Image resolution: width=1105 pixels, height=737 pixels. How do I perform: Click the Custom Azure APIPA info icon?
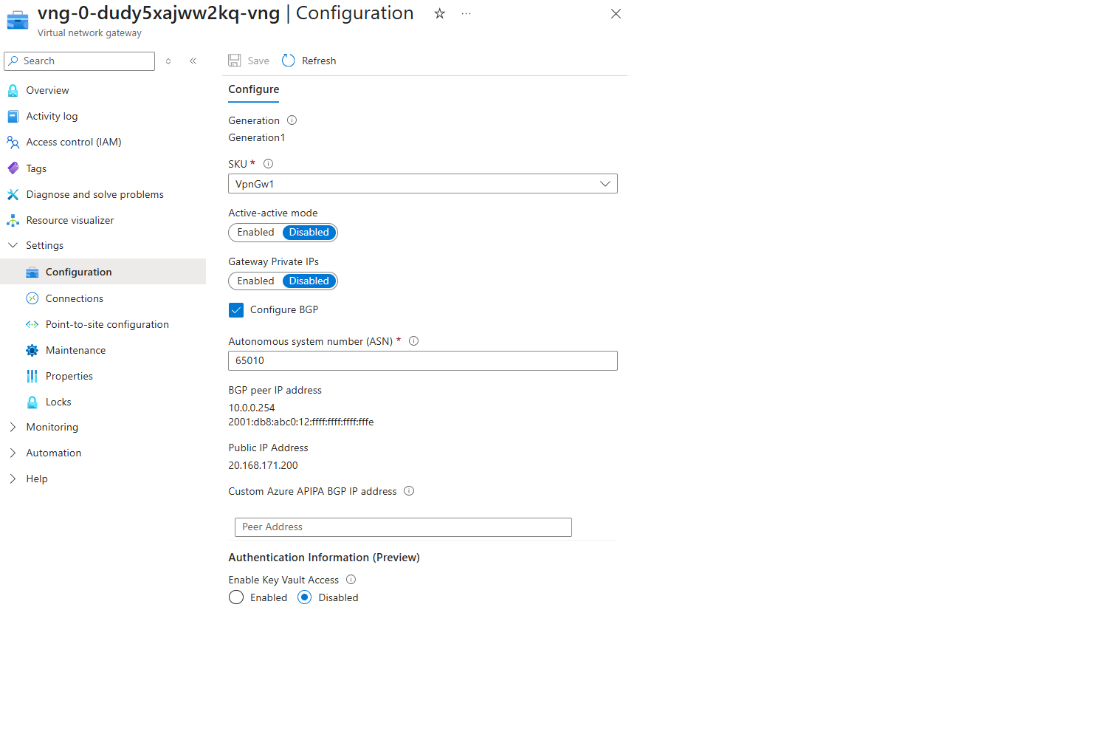point(409,491)
